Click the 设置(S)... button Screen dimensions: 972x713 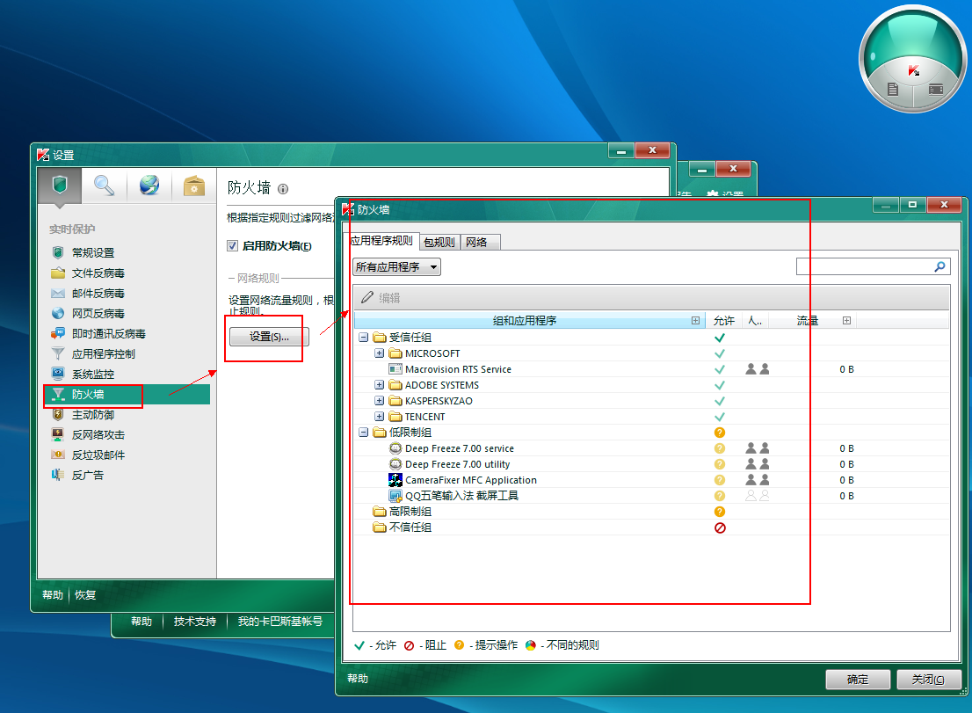tap(269, 337)
